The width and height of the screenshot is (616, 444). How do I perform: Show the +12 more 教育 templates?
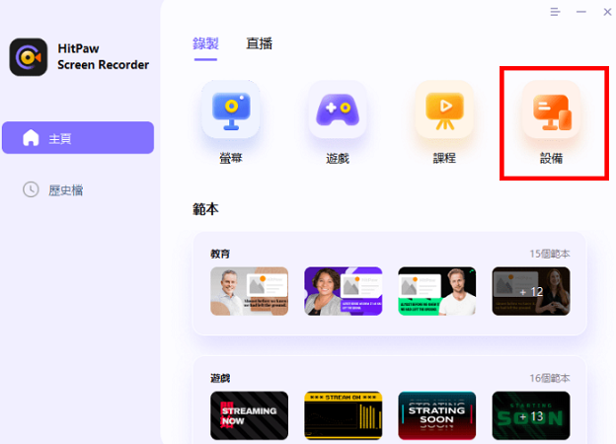(530, 291)
